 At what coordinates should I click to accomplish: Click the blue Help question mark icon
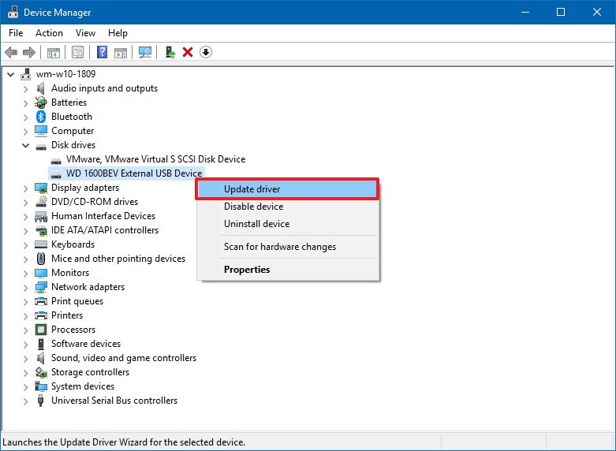point(102,52)
